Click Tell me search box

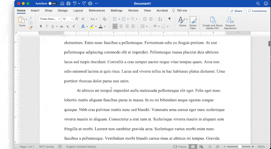pyautogui.click(x=180, y=11)
